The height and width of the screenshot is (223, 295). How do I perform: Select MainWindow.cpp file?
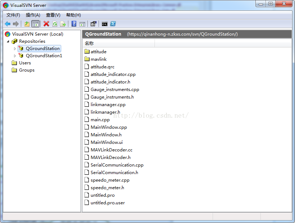pyautogui.click(x=109, y=127)
